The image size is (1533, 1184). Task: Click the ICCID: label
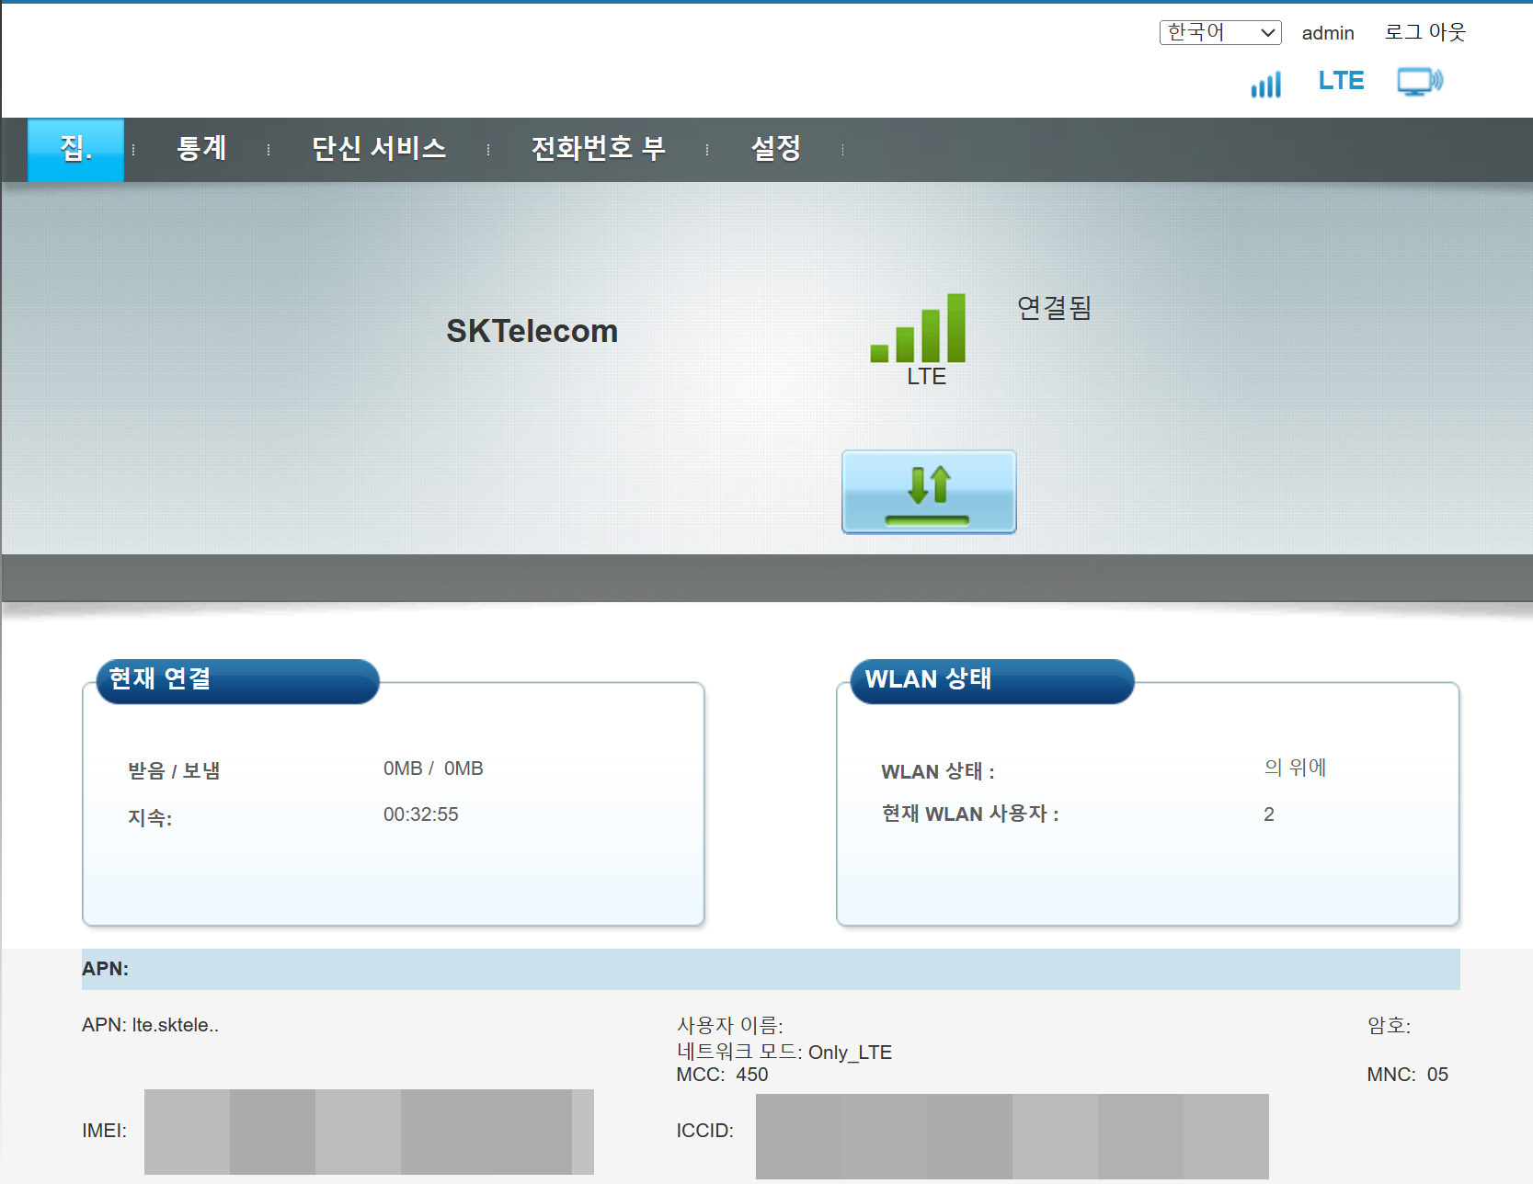[x=704, y=1131]
